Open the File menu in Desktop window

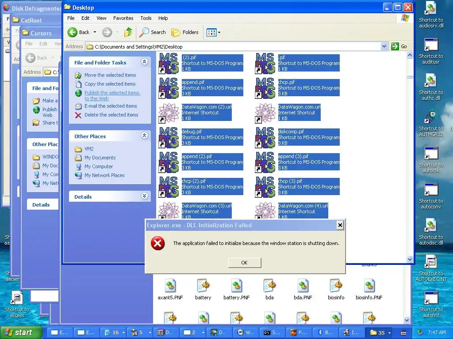click(71, 18)
